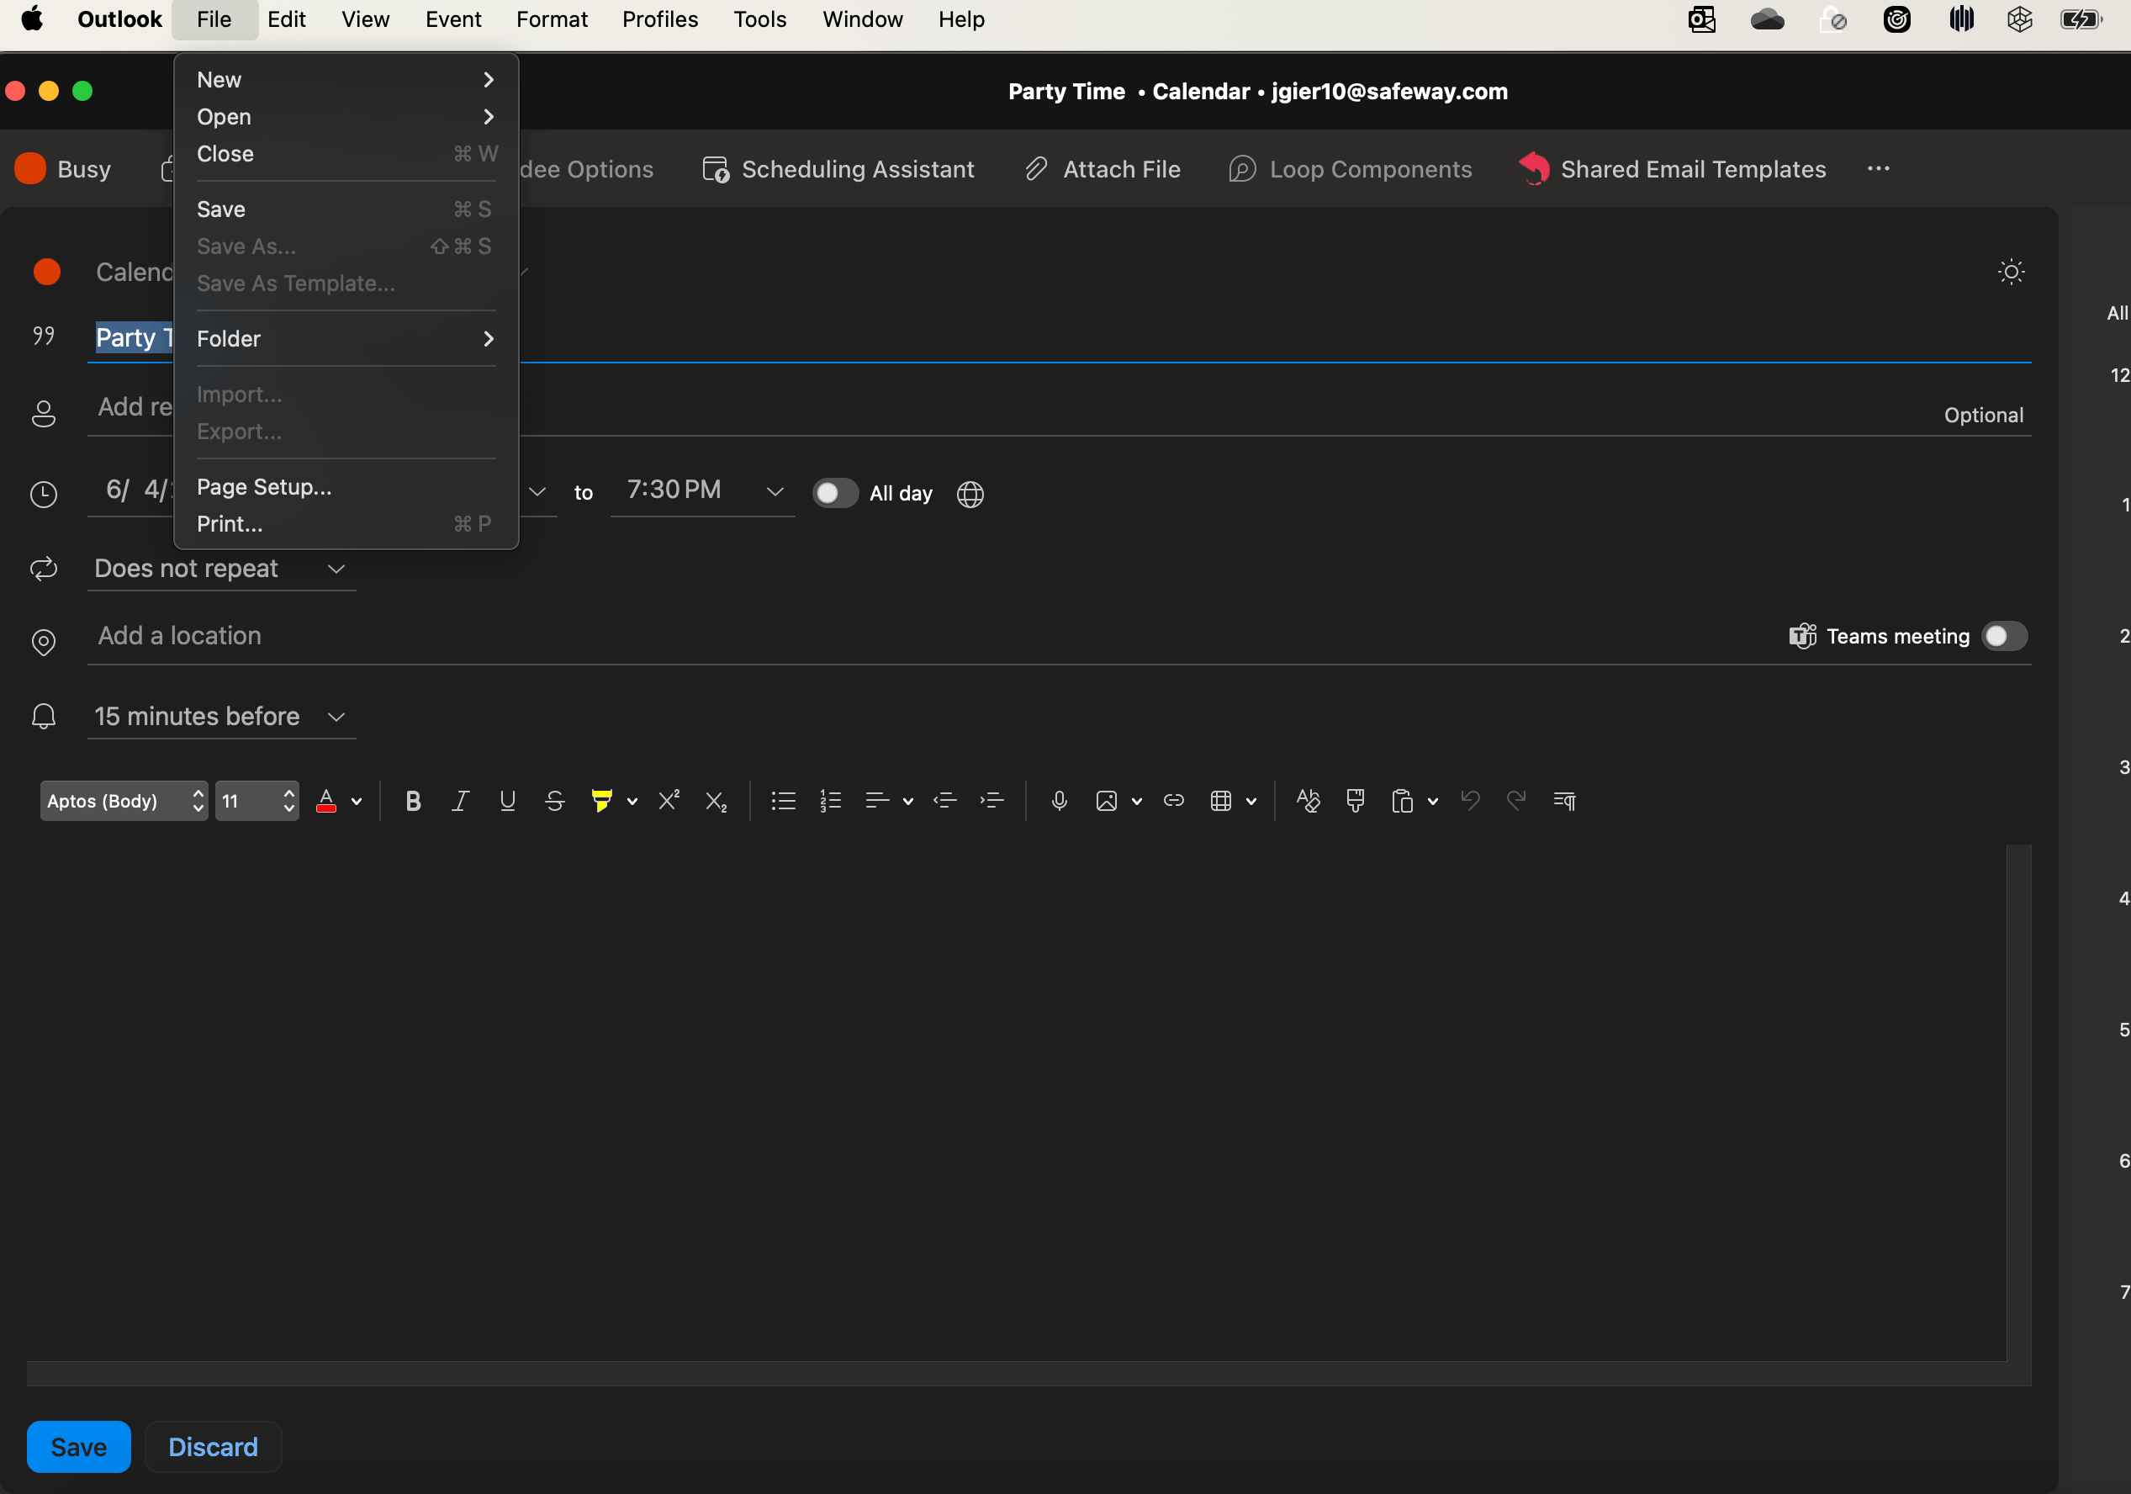The width and height of the screenshot is (2131, 1494).
Task: Toggle bold formatting in the editor toolbar
Action: (413, 800)
